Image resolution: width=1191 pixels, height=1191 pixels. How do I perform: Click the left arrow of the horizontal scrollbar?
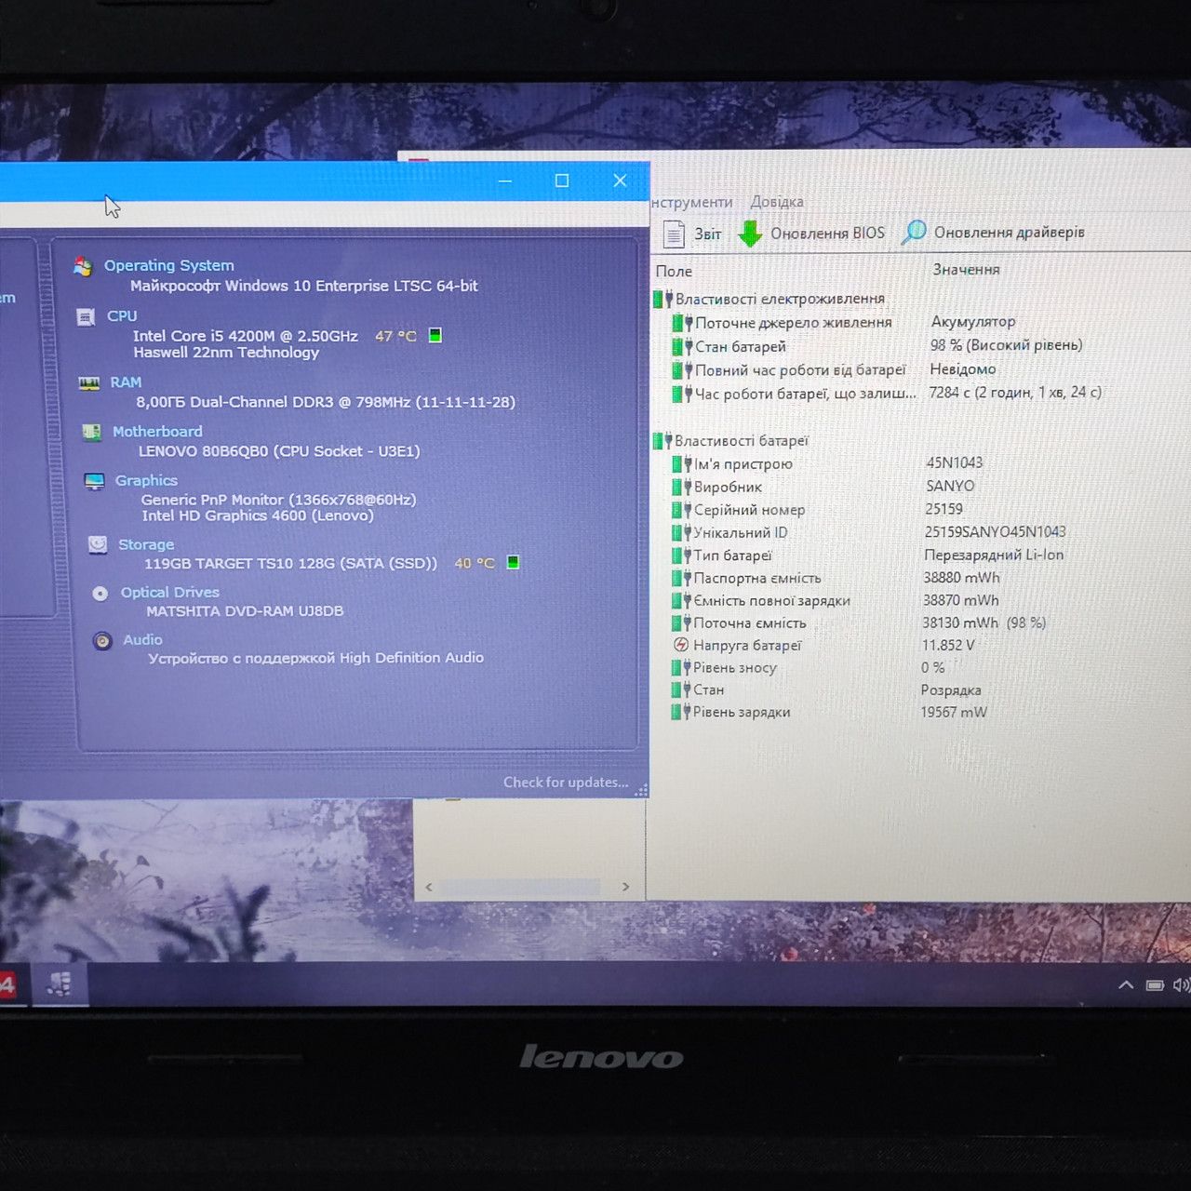point(428,887)
